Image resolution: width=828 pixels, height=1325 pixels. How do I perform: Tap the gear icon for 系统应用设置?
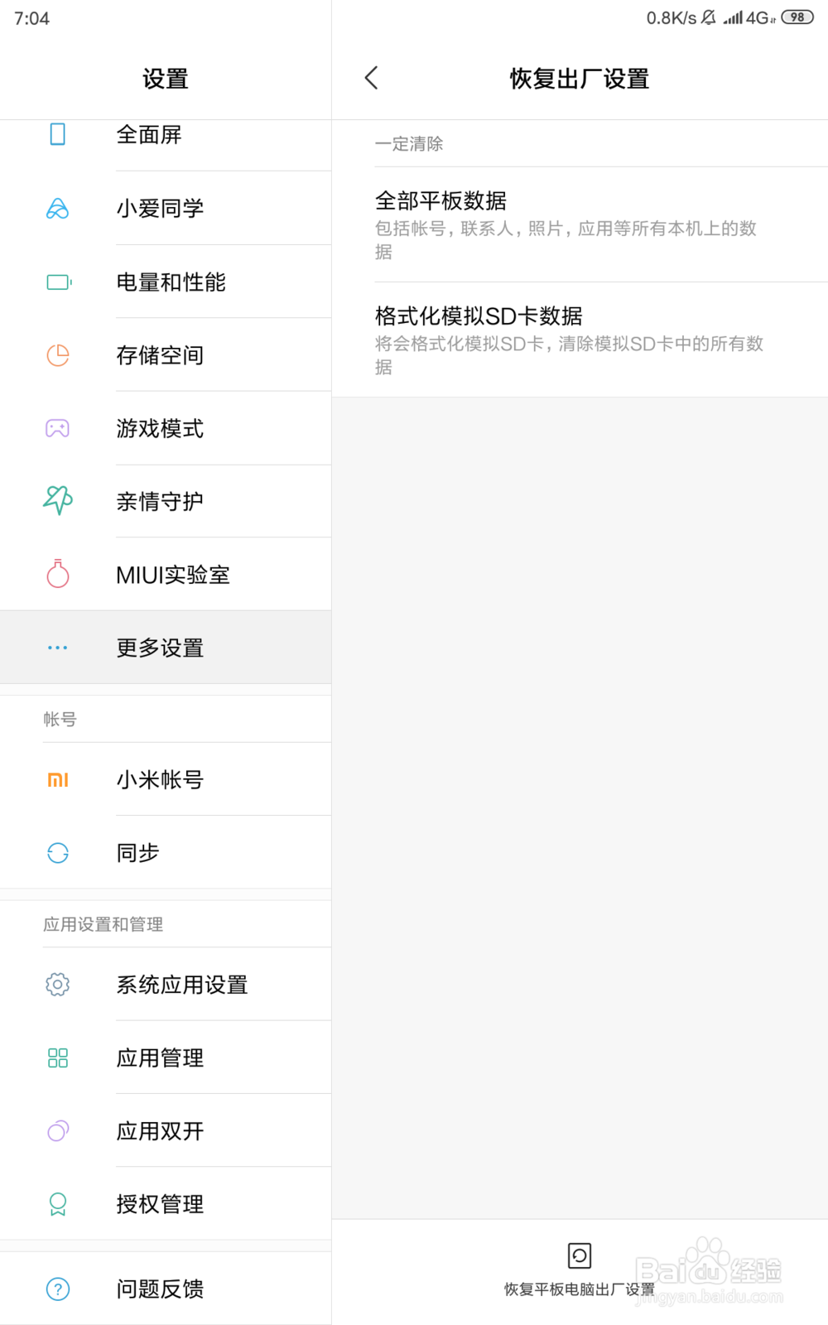[58, 984]
